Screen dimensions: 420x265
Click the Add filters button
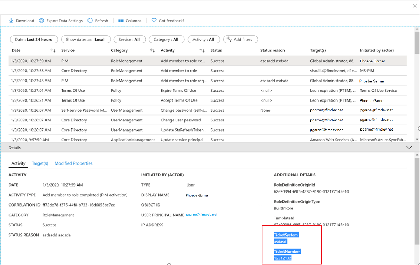(x=240, y=40)
